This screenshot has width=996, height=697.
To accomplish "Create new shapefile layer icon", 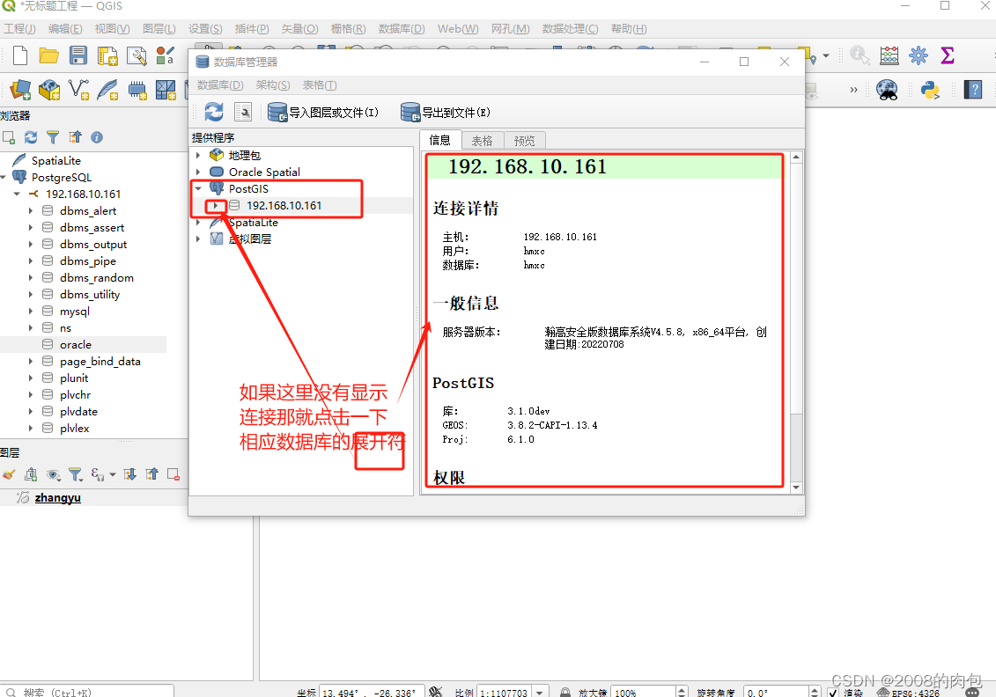I will click(x=78, y=90).
